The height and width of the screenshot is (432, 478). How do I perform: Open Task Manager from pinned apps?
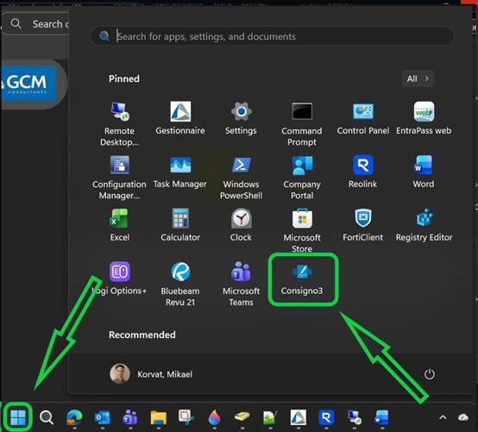pyautogui.click(x=180, y=172)
